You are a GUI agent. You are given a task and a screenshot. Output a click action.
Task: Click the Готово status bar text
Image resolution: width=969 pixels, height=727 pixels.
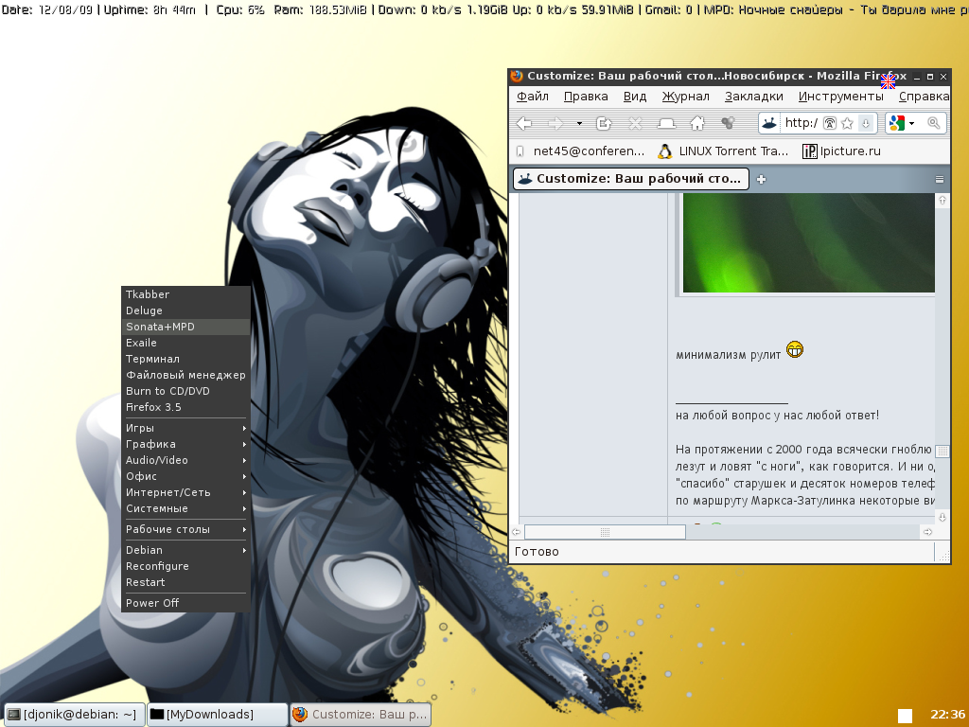tap(537, 552)
